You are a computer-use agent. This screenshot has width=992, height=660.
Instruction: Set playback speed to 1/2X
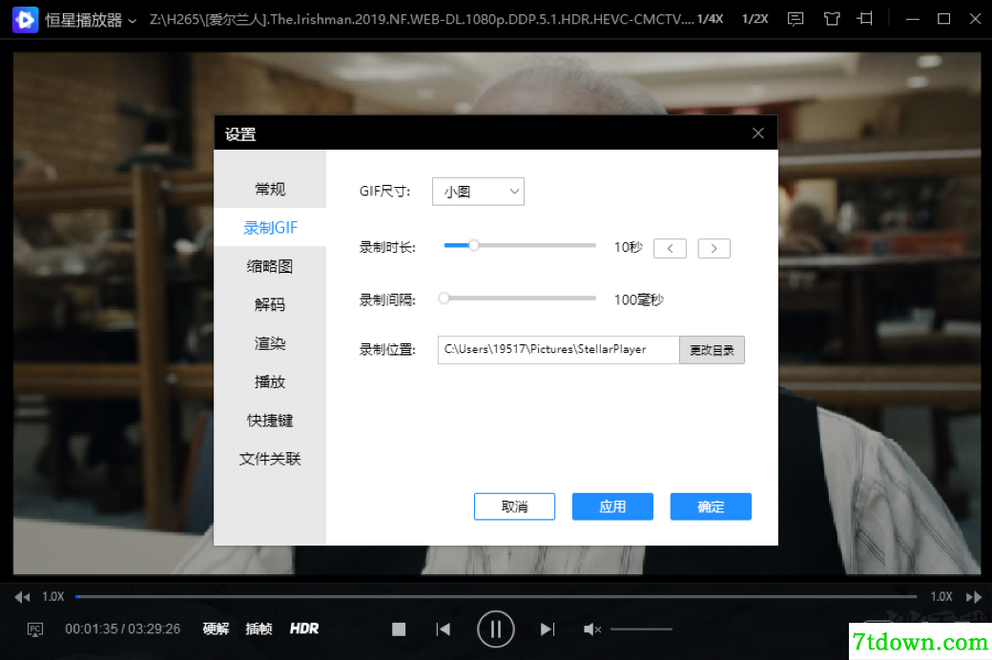(754, 19)
